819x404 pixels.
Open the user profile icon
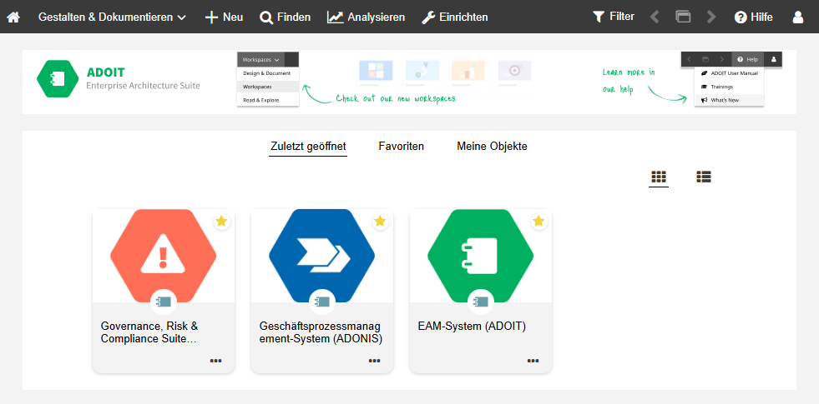tap(799, 17)
